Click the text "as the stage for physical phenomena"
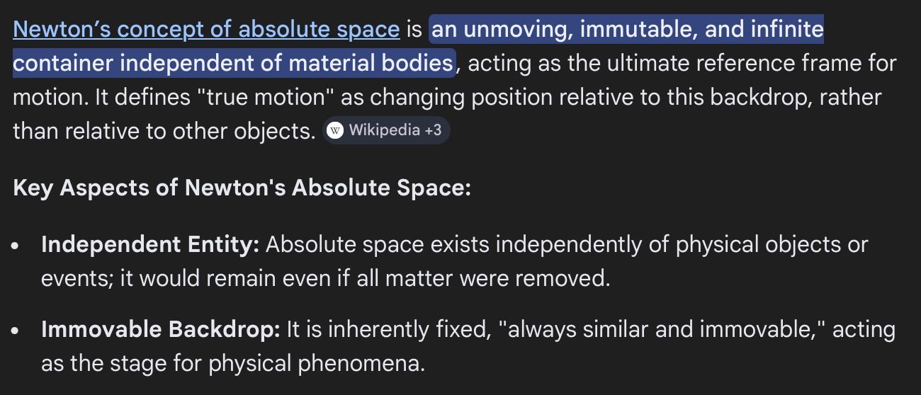Screen dimensions: 921x395 click(x=233, y=364)
